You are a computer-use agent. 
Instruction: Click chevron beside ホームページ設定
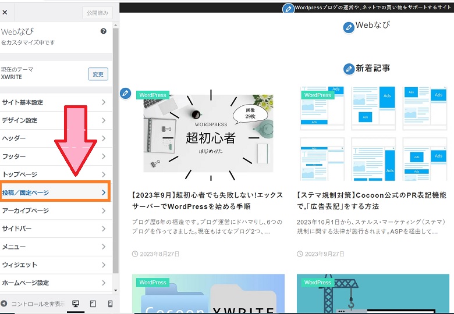tap(104, 283)
